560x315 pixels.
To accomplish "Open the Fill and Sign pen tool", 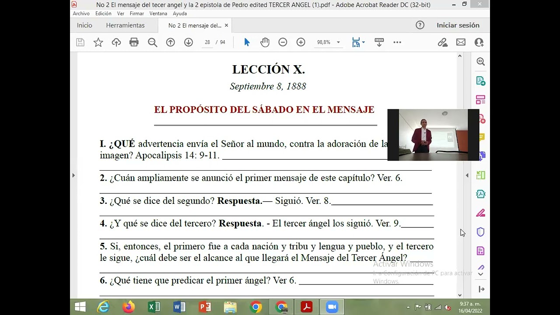I will pyautogui.click(x=480, y=213).
